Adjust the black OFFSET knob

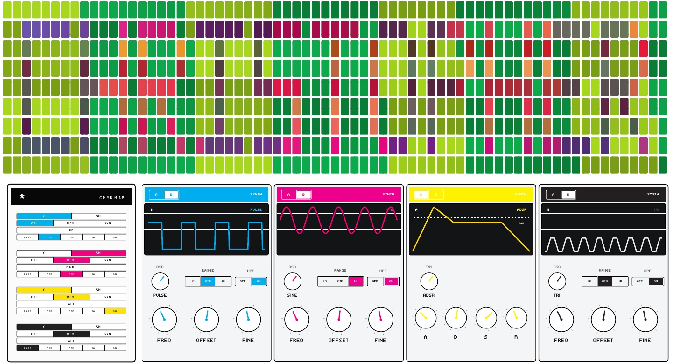coord(603,320)
